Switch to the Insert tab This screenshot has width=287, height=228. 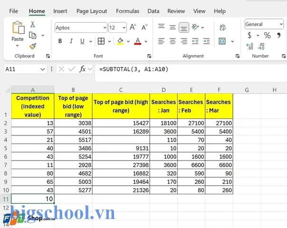click(x=60, y=11)
